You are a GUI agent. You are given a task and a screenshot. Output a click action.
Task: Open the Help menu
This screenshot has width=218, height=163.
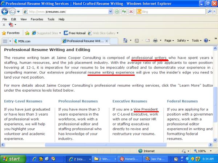point(61,19)
